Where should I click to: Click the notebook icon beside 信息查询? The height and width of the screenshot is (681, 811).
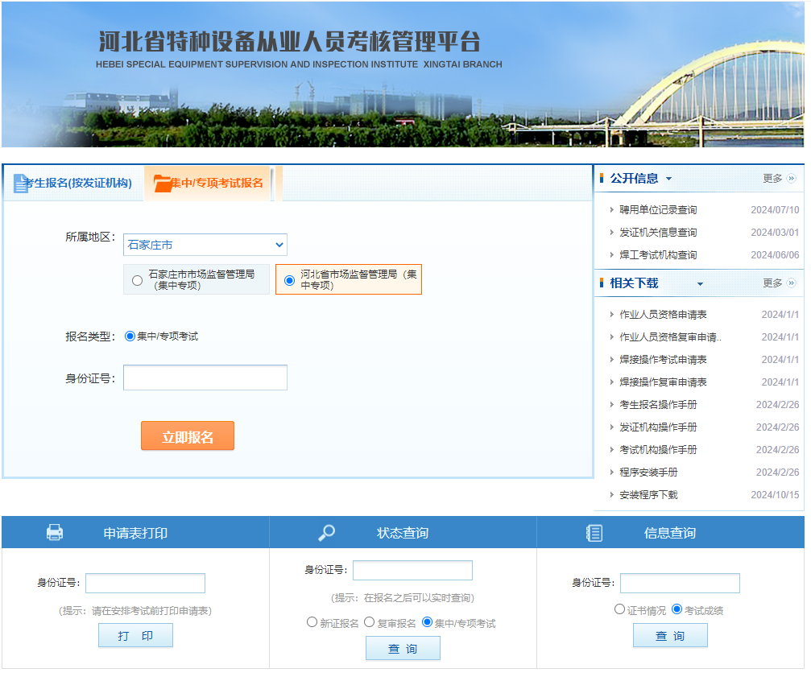[594, 533]
